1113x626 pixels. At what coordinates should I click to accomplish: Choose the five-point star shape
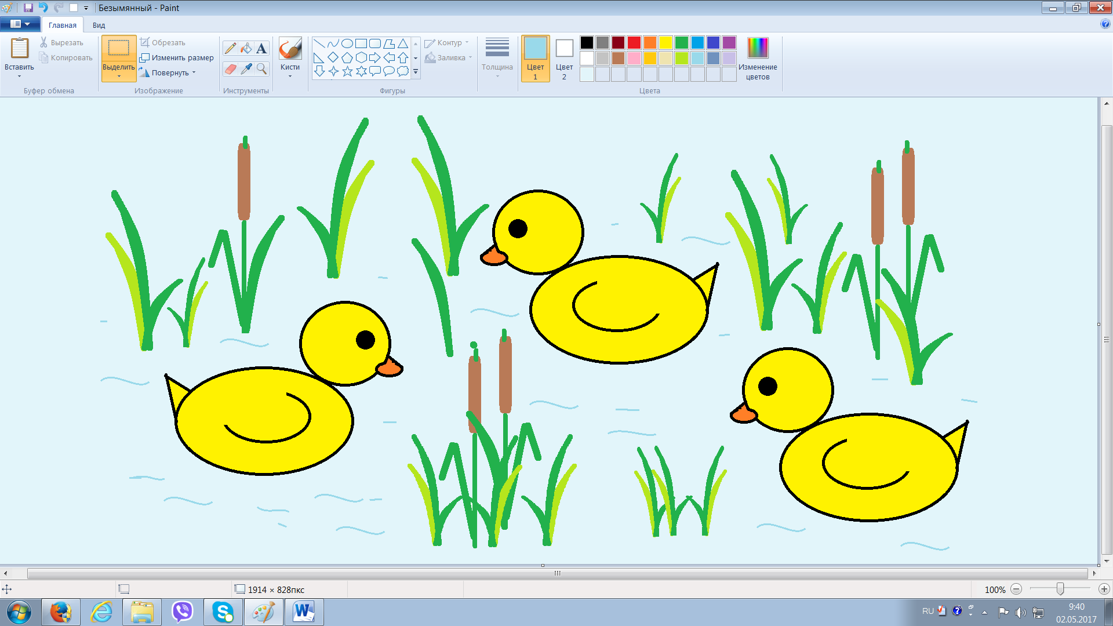(x=347, y=71)
